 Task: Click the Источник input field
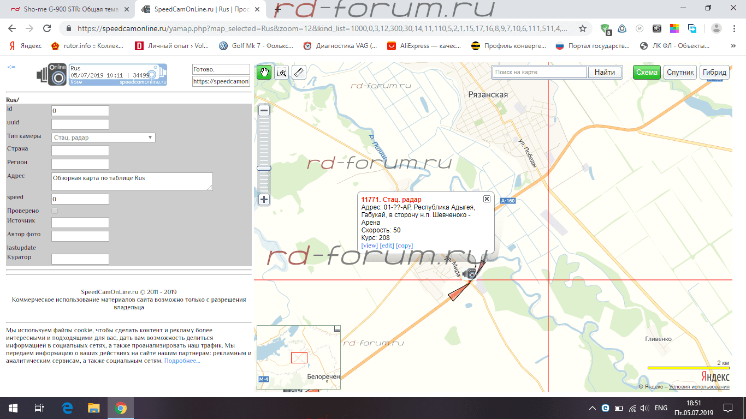pos(80,223)
